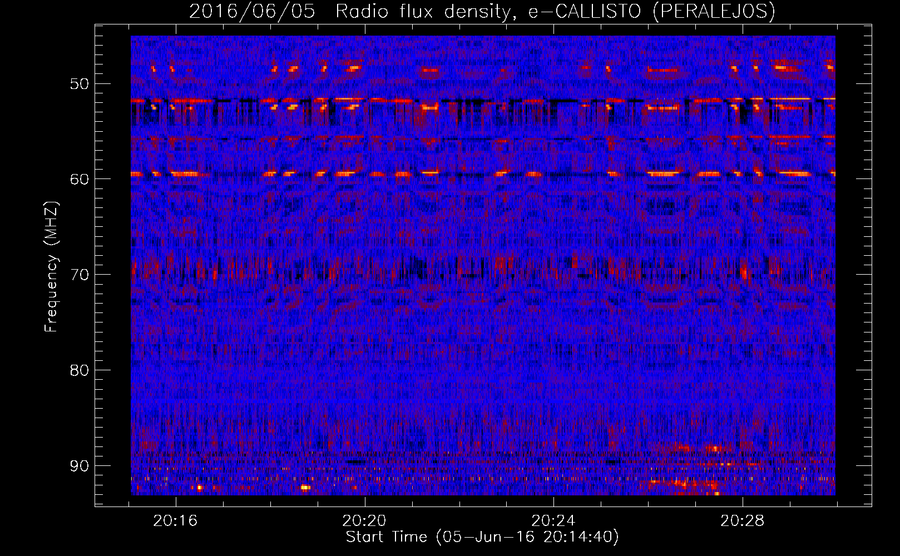The width and height of the screenshot is (900, 556).
Task: Click the 60 frequency tick label
Action: pos(79,179)
